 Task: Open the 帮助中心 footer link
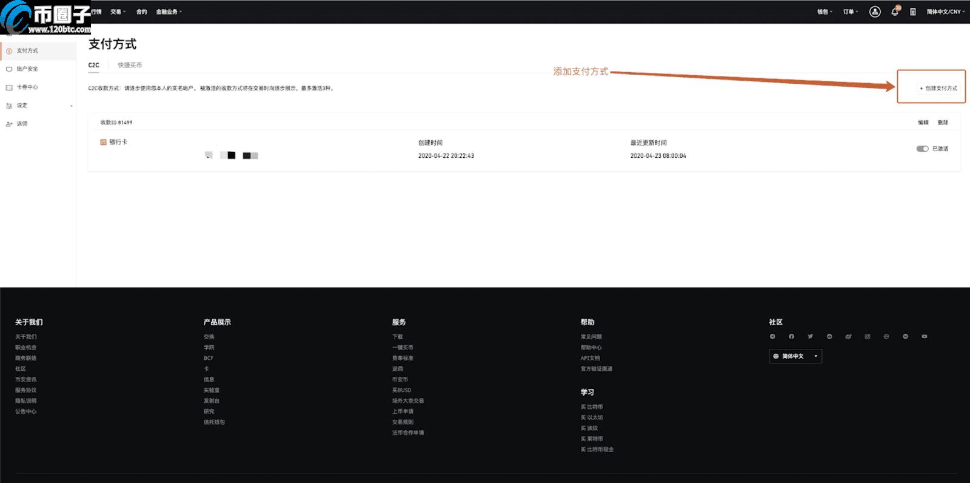pos(591,348)
